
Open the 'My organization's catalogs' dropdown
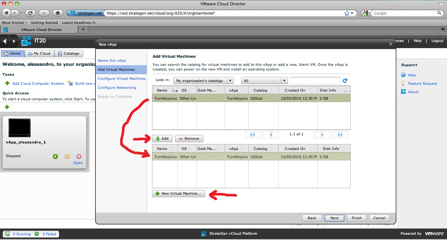(203, 81)
